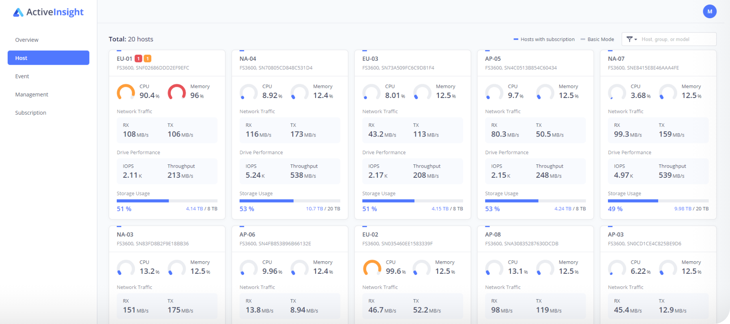Go to Event in sidebar
Image resolution: width=730 pixels, height=324 pixels.
[x=22, y=76]
